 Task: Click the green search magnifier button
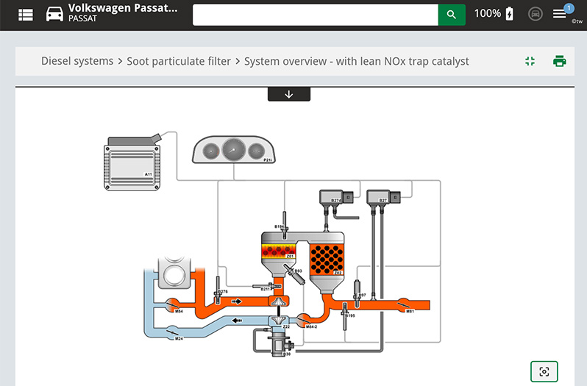point(452,14)
